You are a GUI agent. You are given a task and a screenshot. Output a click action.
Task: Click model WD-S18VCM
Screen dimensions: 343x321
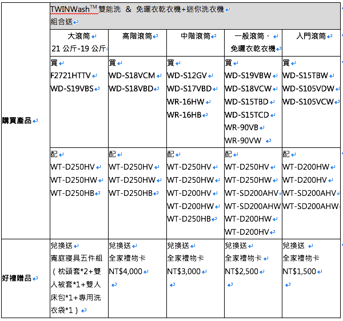[132, 76]
